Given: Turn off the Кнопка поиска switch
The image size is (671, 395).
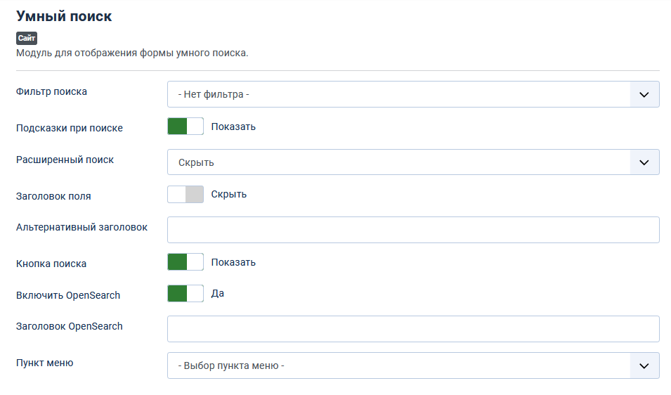Looking at the screenshot, I should click(x=185, y=262).
